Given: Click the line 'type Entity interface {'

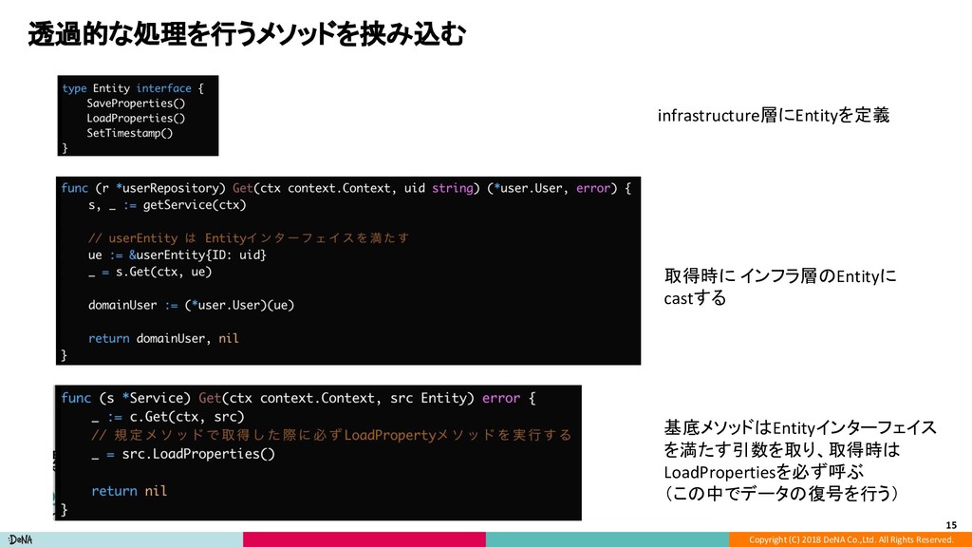Looking at the screenshot, I should tap(133, 88).
